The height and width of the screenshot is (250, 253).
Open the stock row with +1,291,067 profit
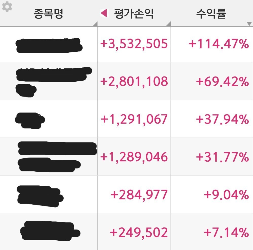[x=126, y=119]
